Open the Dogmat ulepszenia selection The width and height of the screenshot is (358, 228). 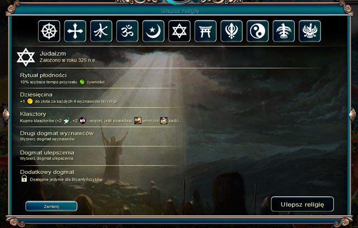pos(100,155)
